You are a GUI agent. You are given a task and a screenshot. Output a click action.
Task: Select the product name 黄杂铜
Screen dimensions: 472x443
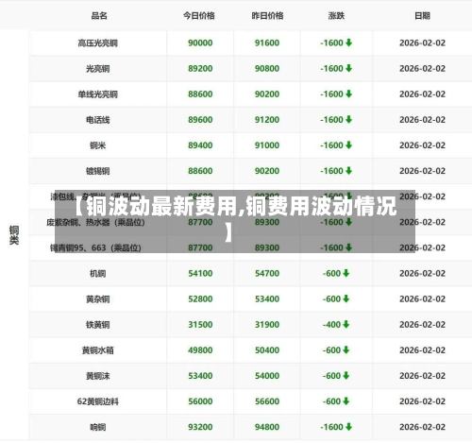(x=98, y=299)
